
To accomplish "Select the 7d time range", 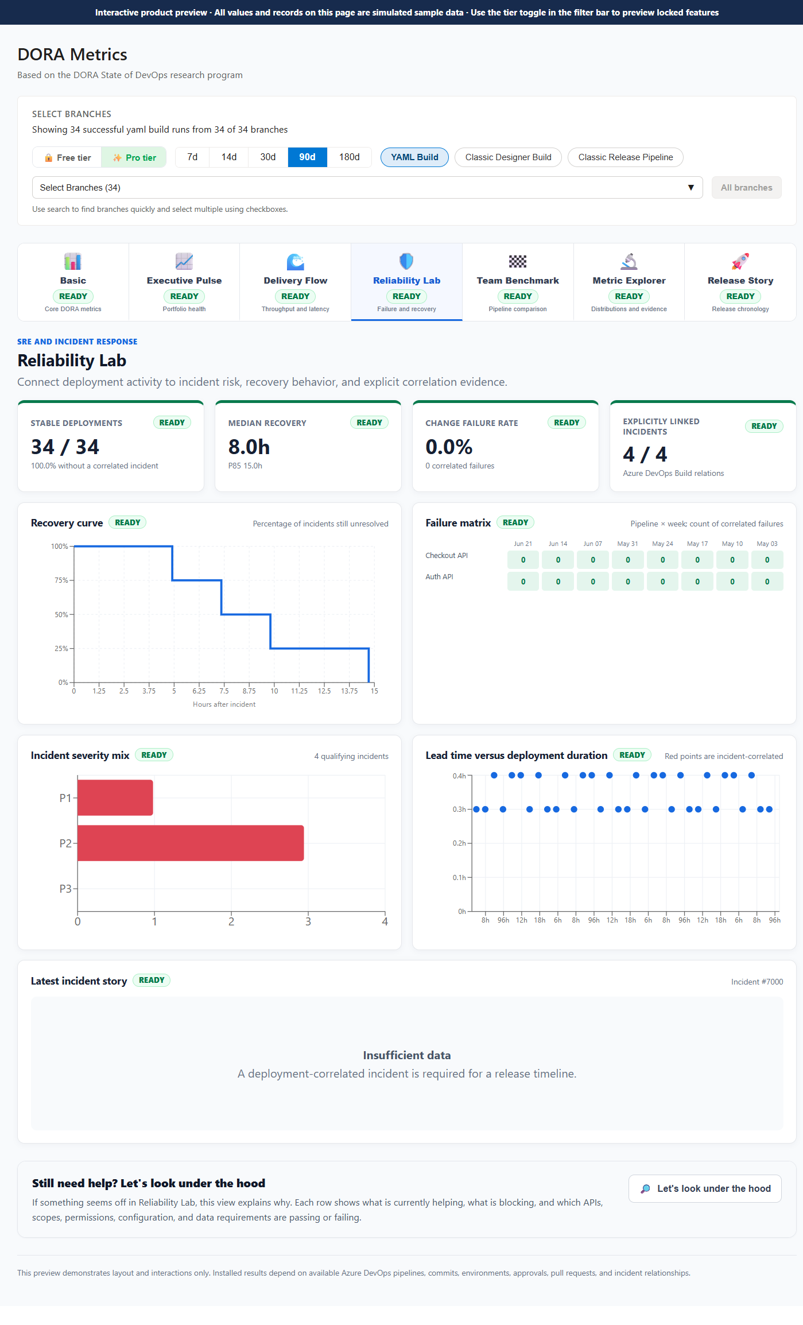I will pos(192,157).
